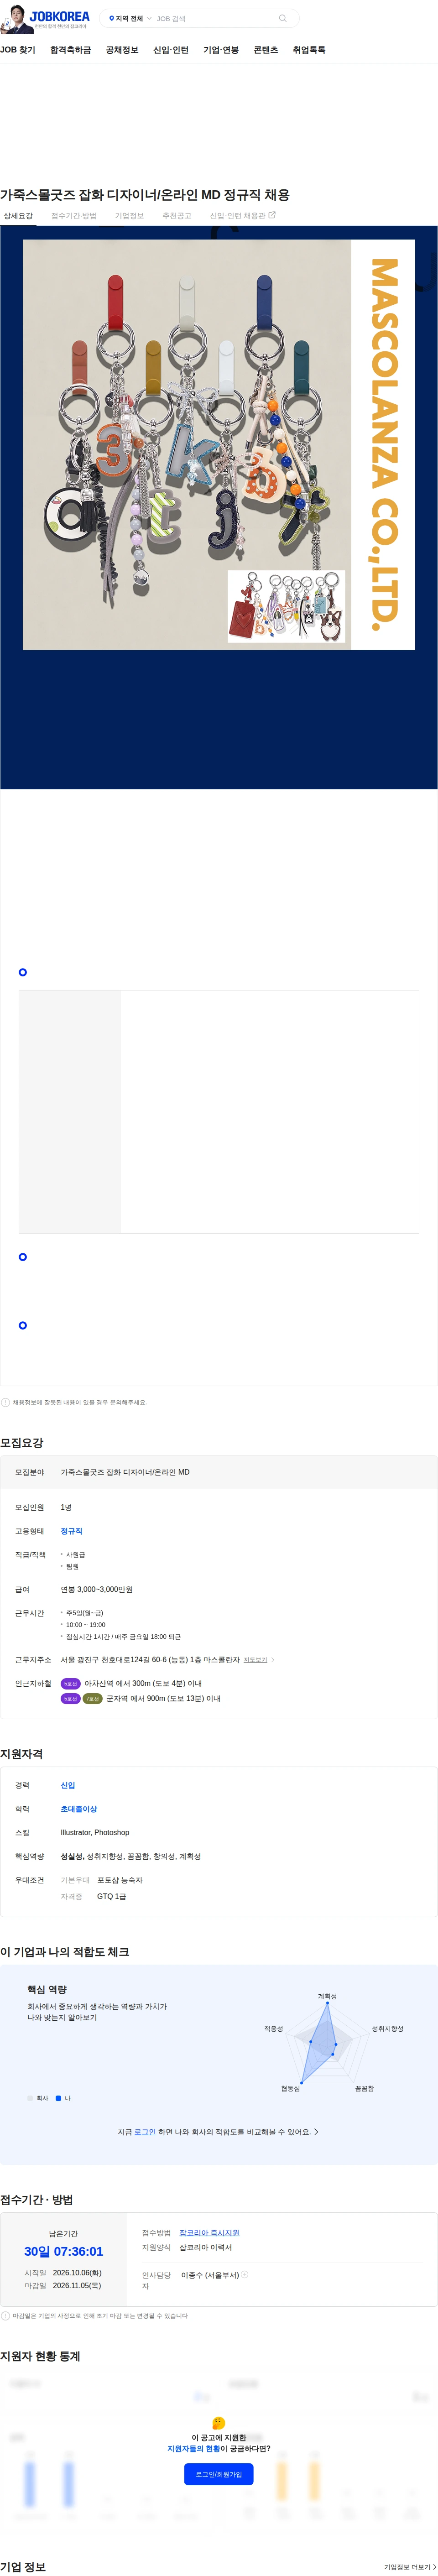Click the small inset keyring photo
The height and width of the screenshot is (2576, 438).
(x=286, y=606)
